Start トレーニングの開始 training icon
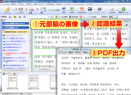Image resolution: width=131 pixels, height=95 pixels. click(81, 17)
